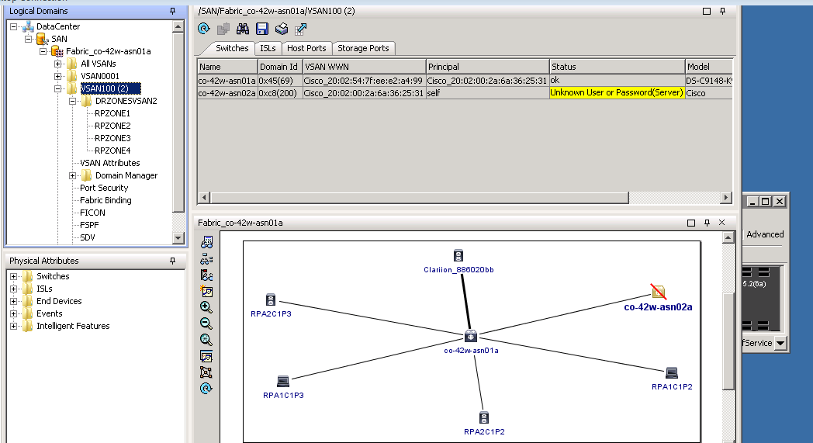Click the second glasses icon in map toolbar

pyautogui.click(x=206, y=259)
